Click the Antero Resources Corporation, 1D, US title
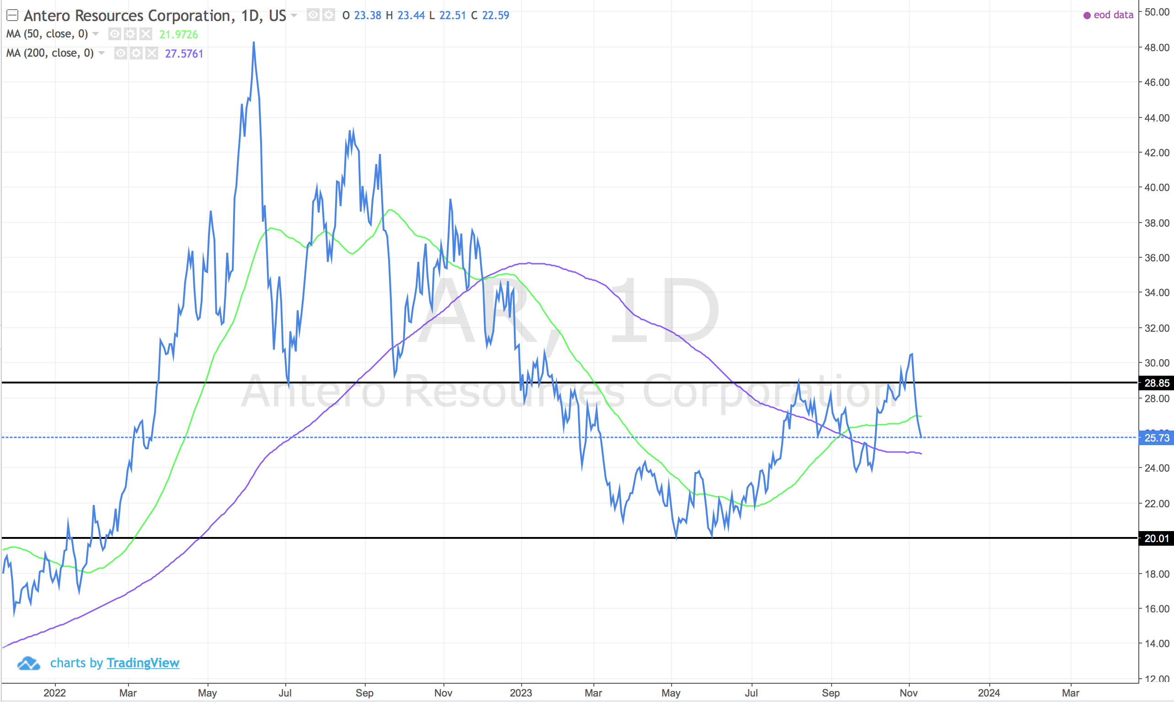Viewport: 1174px width, 702px height. pos(155,16)
